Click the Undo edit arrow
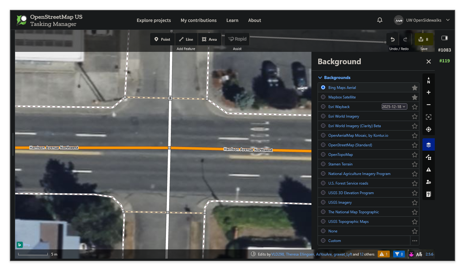This screenshot has height=271, width=465. click(x=392, y=39)
